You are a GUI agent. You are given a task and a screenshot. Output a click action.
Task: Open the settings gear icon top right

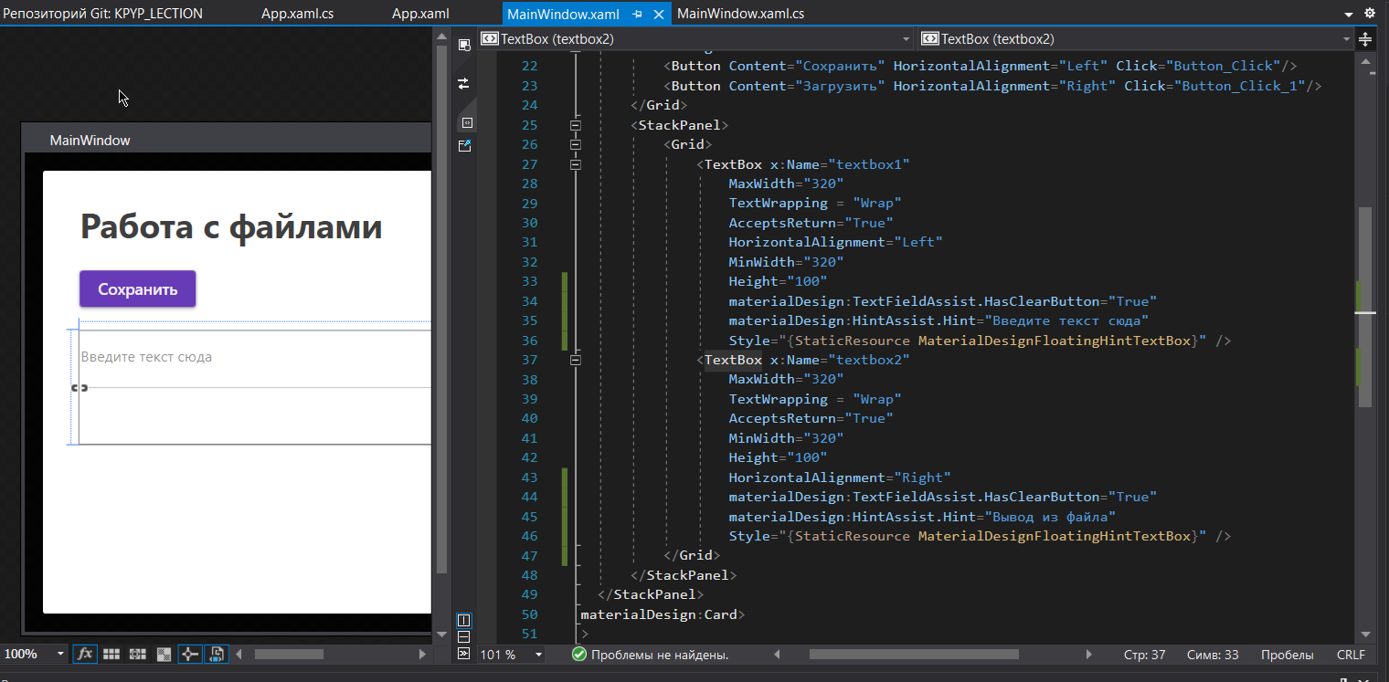click(x=1368, y=13)
